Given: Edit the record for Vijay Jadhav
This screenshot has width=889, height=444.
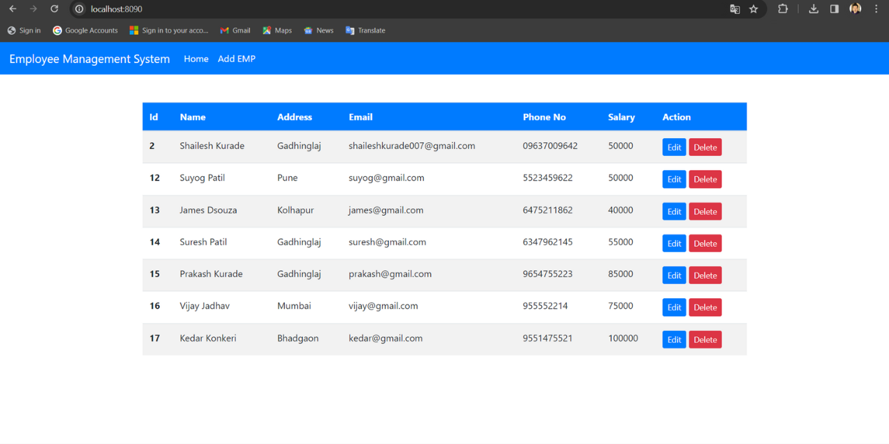Looking at the screenshot, I should [x=674, y=307].
